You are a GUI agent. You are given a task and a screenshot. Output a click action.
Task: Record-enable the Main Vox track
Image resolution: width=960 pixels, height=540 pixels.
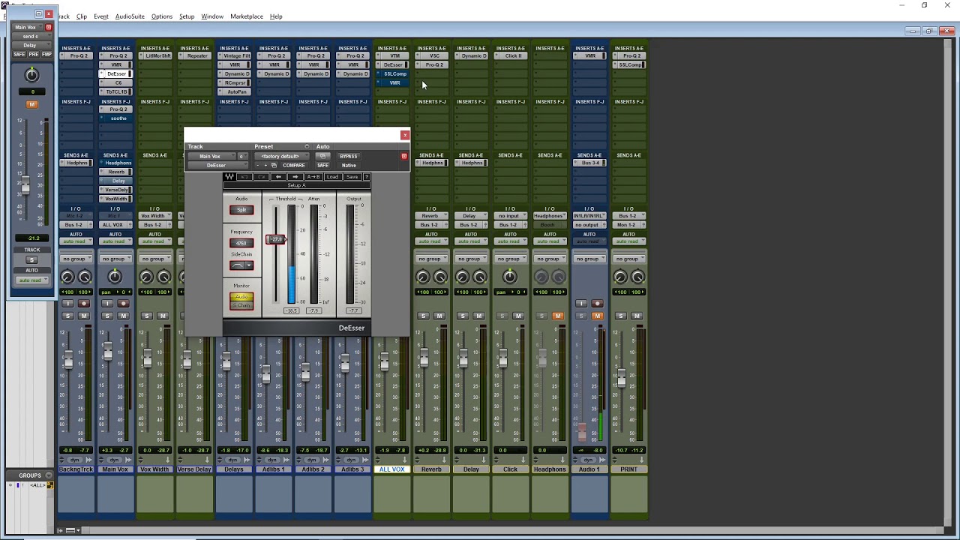tap(123, 303)
